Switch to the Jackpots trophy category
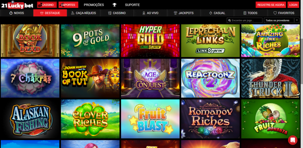The height and width of the screenshot is (148, 303). click(x=183, y=13)
